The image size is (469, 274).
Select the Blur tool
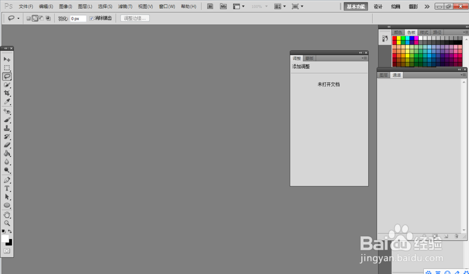(x=7, y=162)
